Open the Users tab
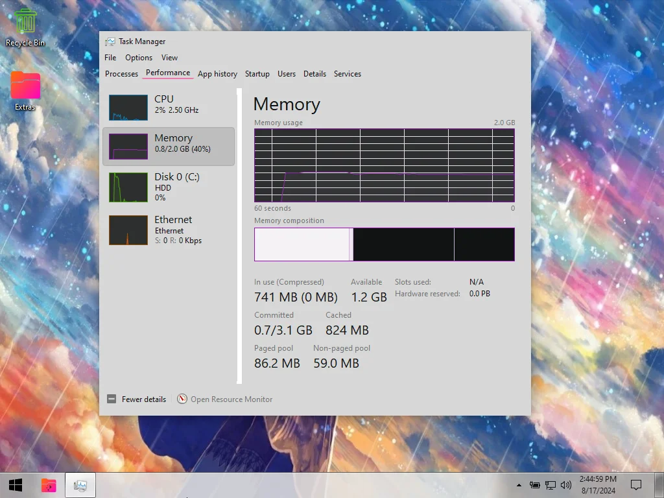The height and width of the screenshot is (498, 664). [286, 74]
